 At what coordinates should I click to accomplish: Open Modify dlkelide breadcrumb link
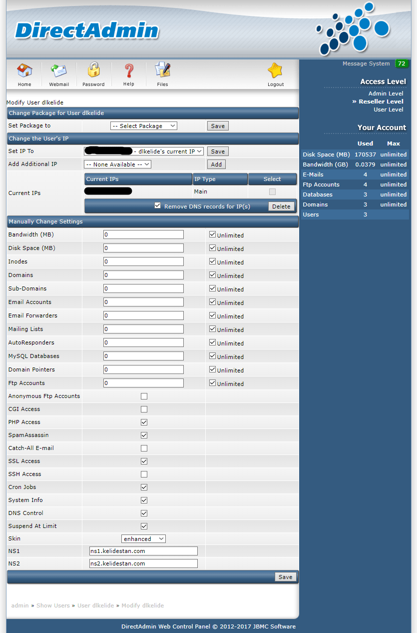[142, 605]
